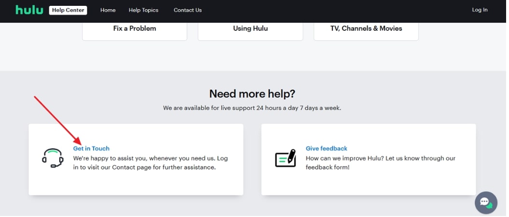
Task: Open the Fix a Problem category
Action: pyautogui.click(x=135, y=28)
